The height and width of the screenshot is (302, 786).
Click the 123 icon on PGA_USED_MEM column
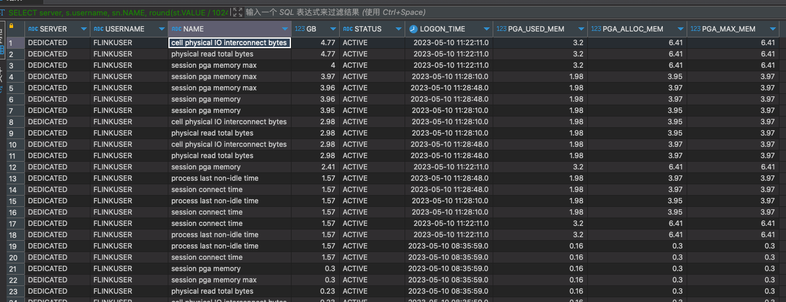(502, 29)
